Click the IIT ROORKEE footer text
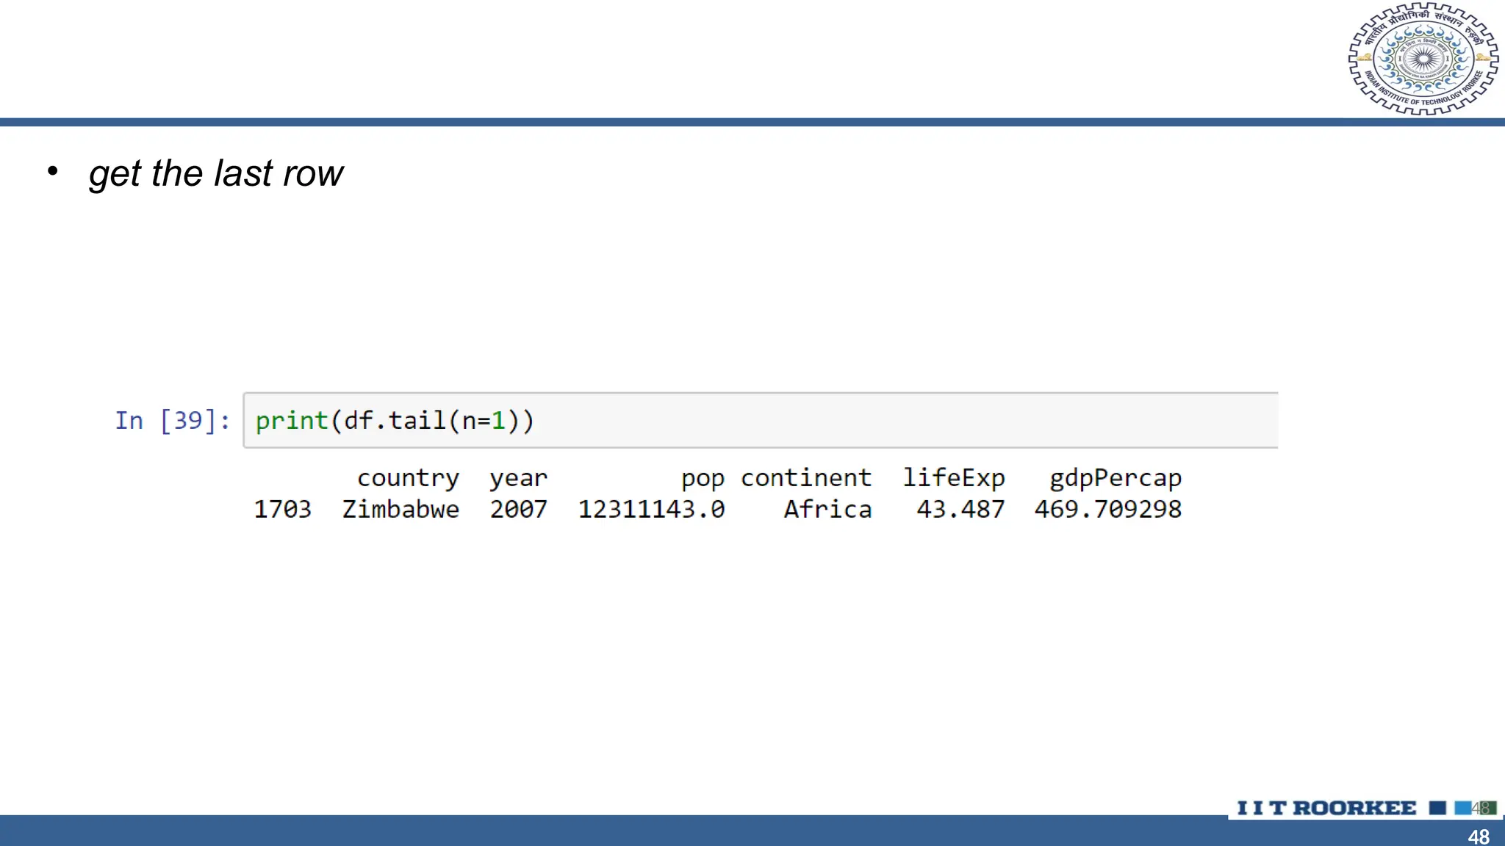The width and height of the screenshot is (1505, 846). coord(1326,808)
